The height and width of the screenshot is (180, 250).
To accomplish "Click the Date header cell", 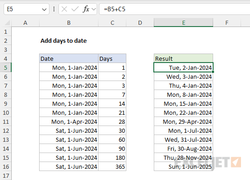I will click(69, 58).
